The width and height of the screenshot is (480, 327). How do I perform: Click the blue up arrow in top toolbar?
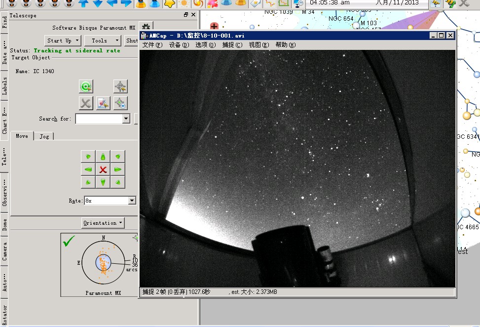83,3
